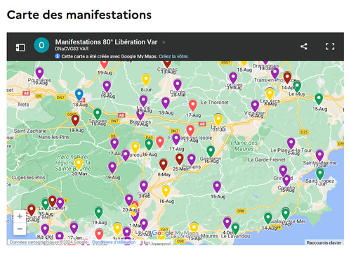
Task: Click the Google My Maps logo
Action: coord(175,233)
